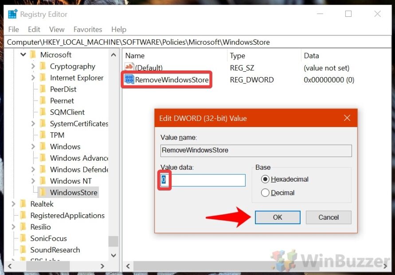The height and width of the screenshot is (275, 395).
Task: Click the Internet Explorer folder icon
Action: click(x=43, y=78)
